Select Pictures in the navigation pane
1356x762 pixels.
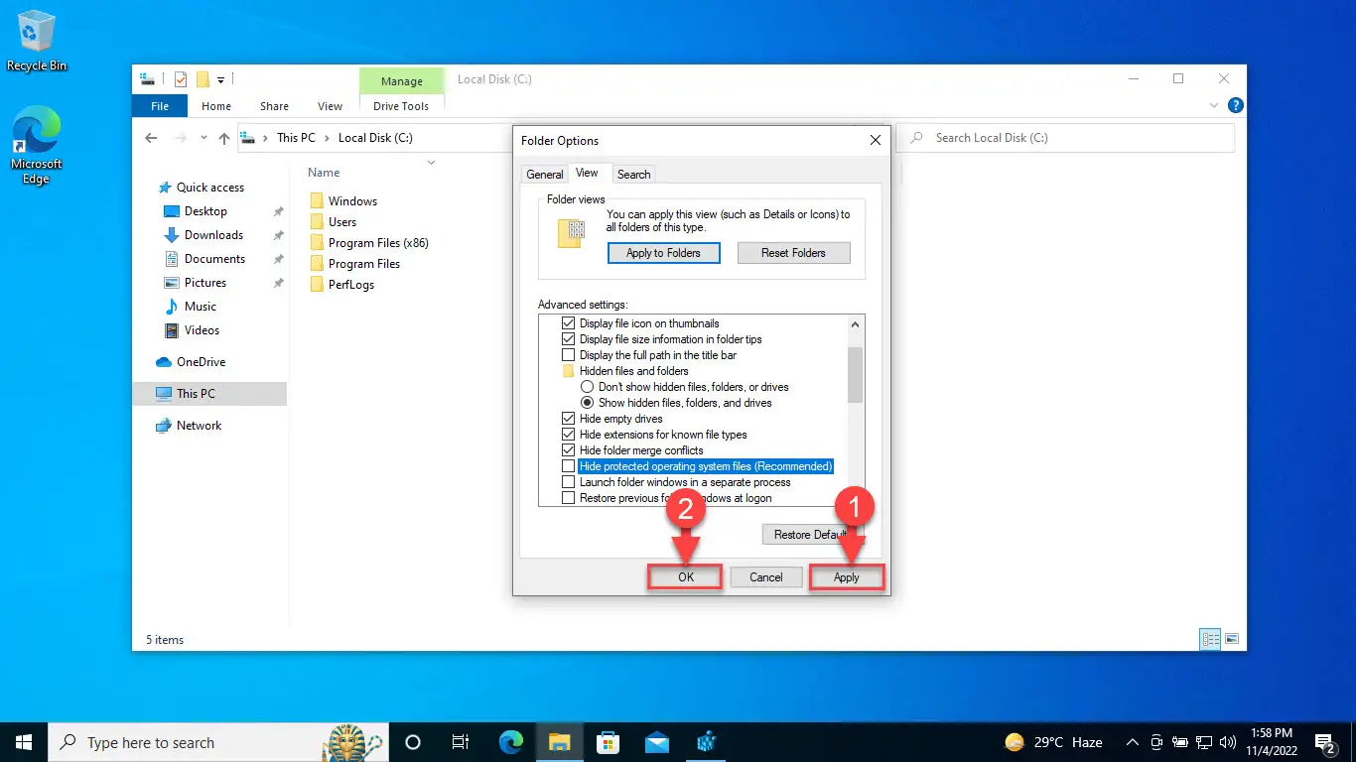[205, 283]
